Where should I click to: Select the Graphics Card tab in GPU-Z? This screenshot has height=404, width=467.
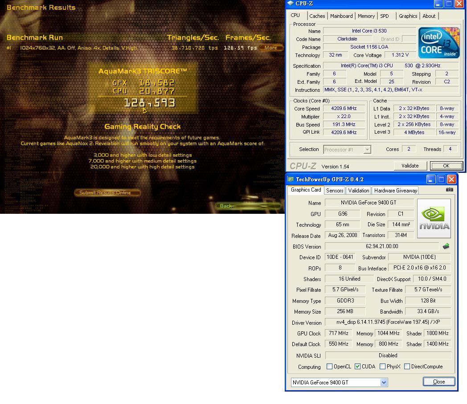click(x=306, y=190)
